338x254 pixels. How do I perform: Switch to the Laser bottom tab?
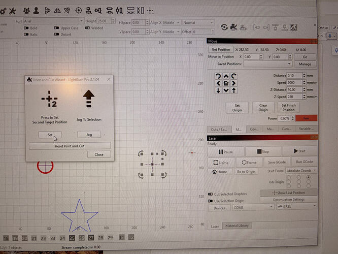pyautogui.click(x=215, y=226)
